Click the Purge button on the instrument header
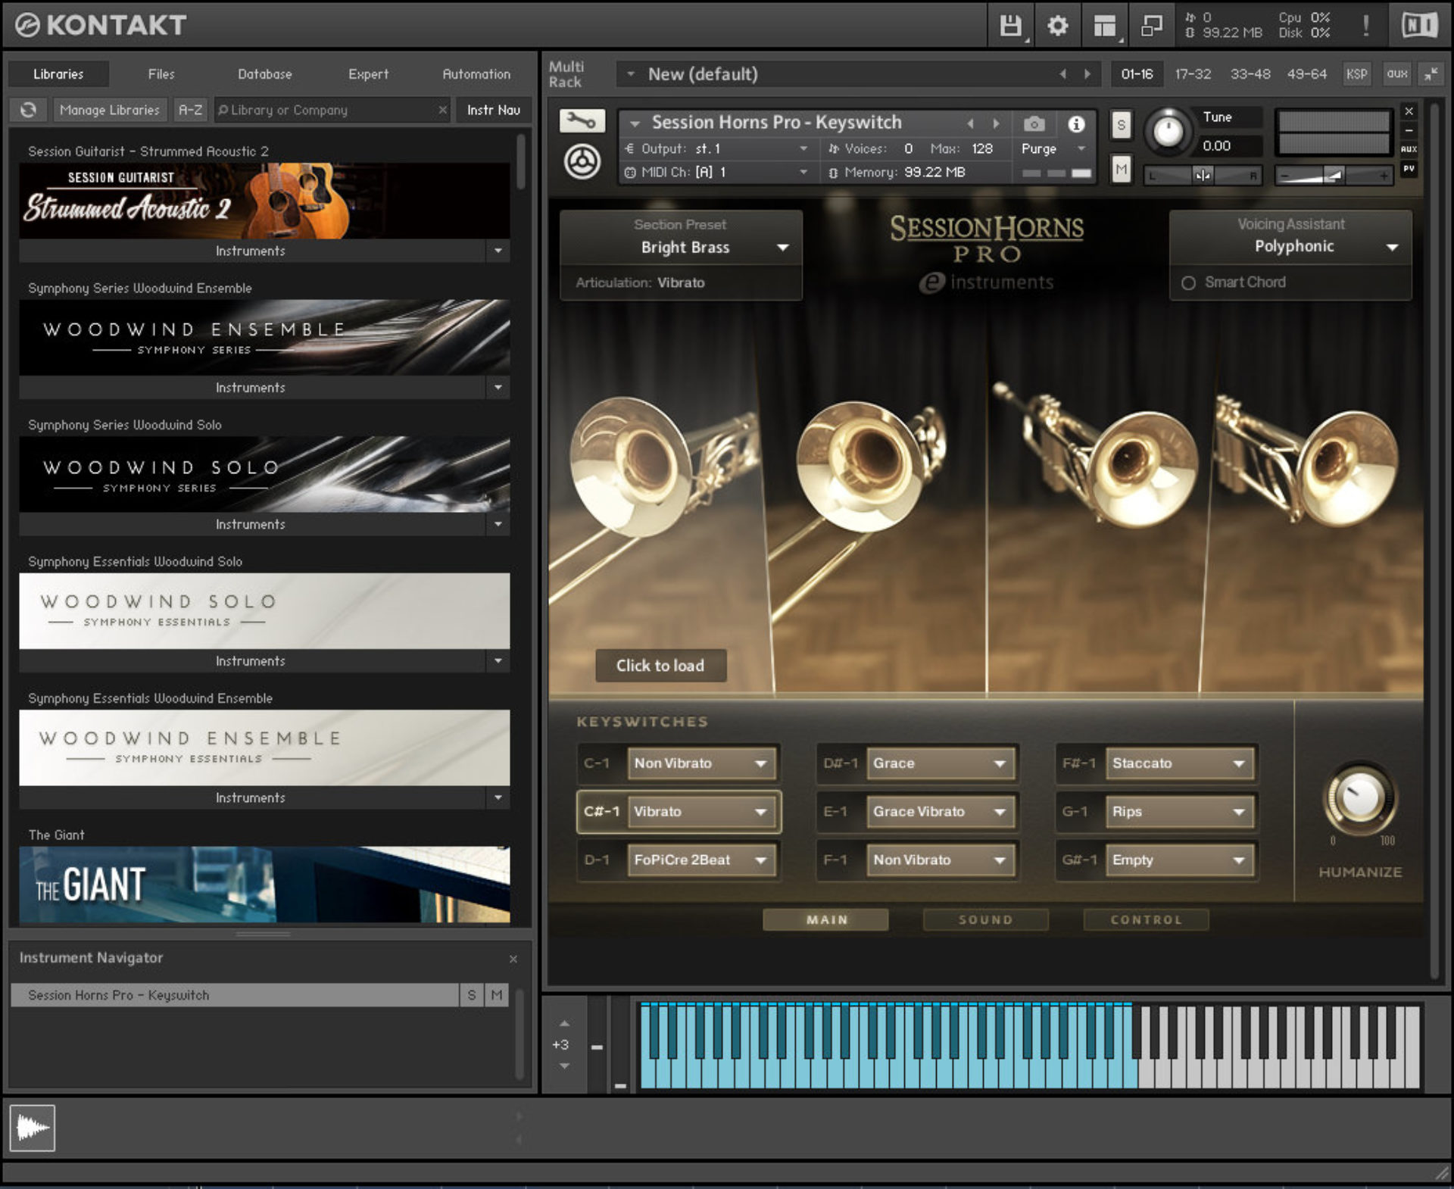The image size is (1454, 1189). [1041, 149]
